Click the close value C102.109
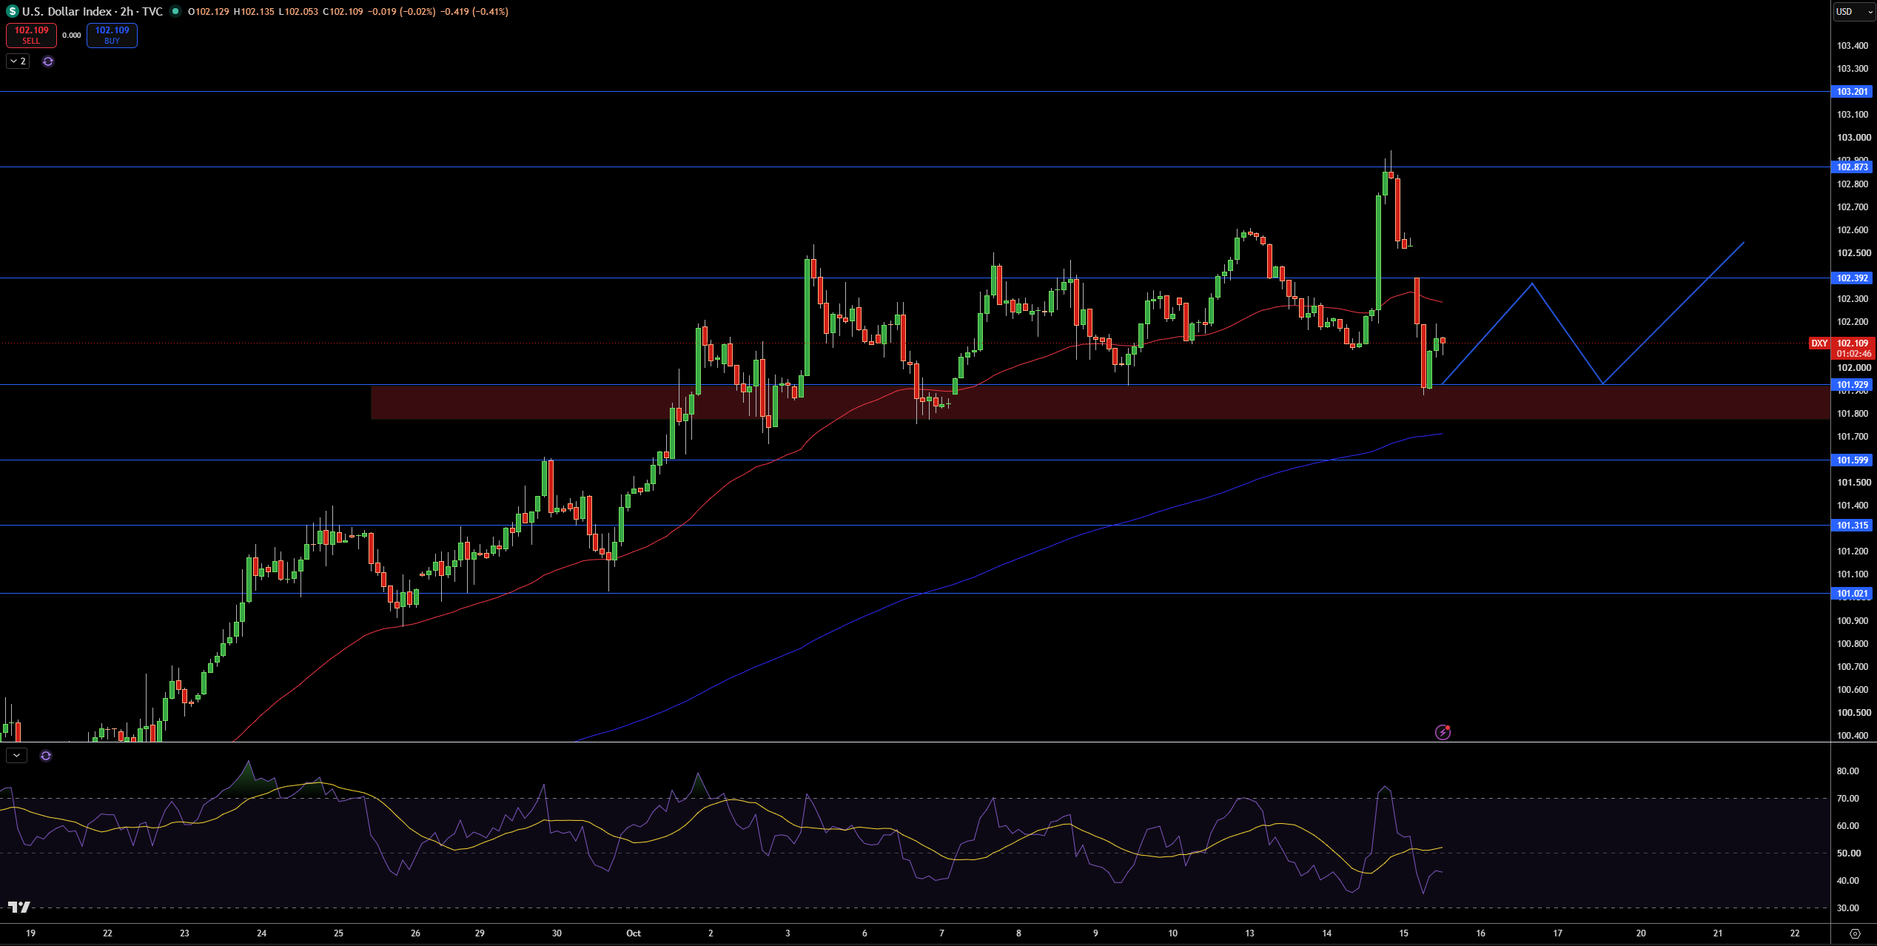 pyautogui.click(x=343, y=11)
